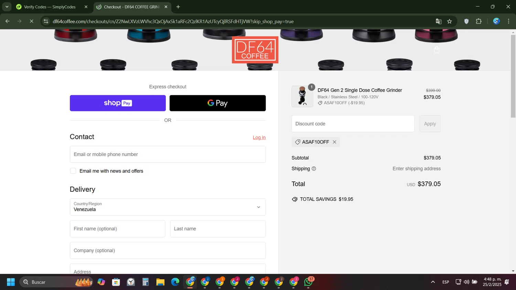The height and width of the screenshot is (290, 516).
Task: Switch to the Verify Codes SimplyCodes tab
Action: [x=50, y=7]
